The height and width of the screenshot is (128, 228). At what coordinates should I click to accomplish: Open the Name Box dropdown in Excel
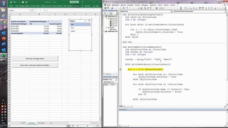coord(29,10)
